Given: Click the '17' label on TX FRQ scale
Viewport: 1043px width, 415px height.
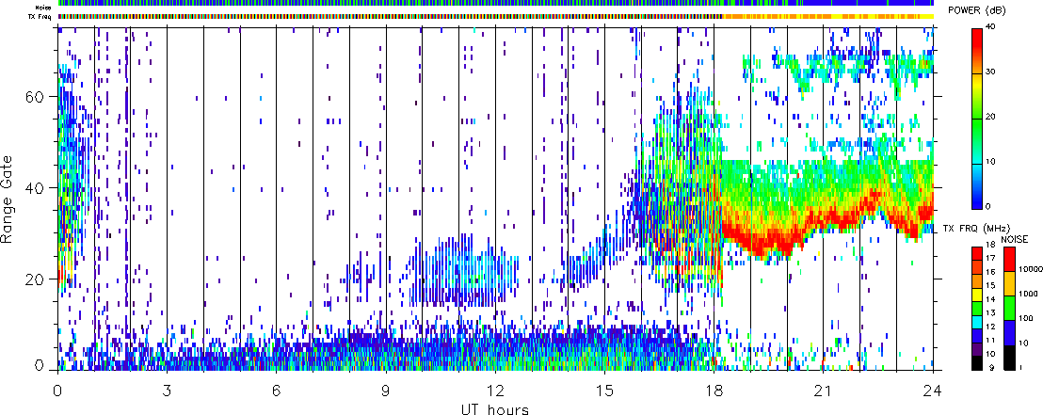Looking at the screenshot, I should tap(992, 258).
